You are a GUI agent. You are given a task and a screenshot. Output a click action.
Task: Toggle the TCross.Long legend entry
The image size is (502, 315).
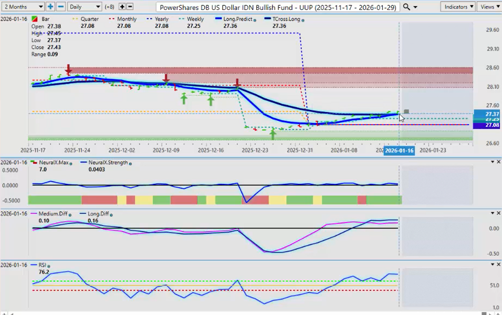[284, 19]
